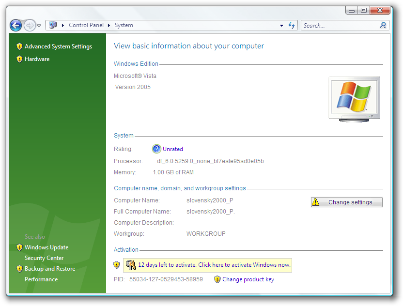
Task: Close the System window
Action: 380,10
